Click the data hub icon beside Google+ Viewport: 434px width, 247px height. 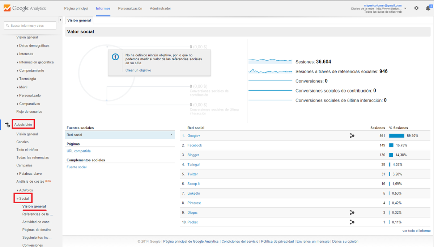pos(352,136)
